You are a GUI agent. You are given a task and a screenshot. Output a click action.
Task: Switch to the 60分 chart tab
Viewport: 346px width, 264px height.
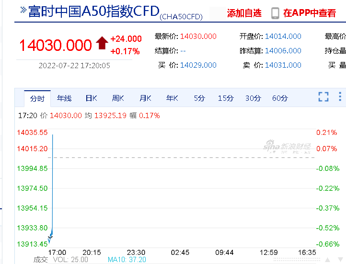tap(280, 98)
